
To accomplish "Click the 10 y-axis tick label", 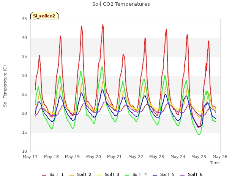I will click(x=24, y=151).
